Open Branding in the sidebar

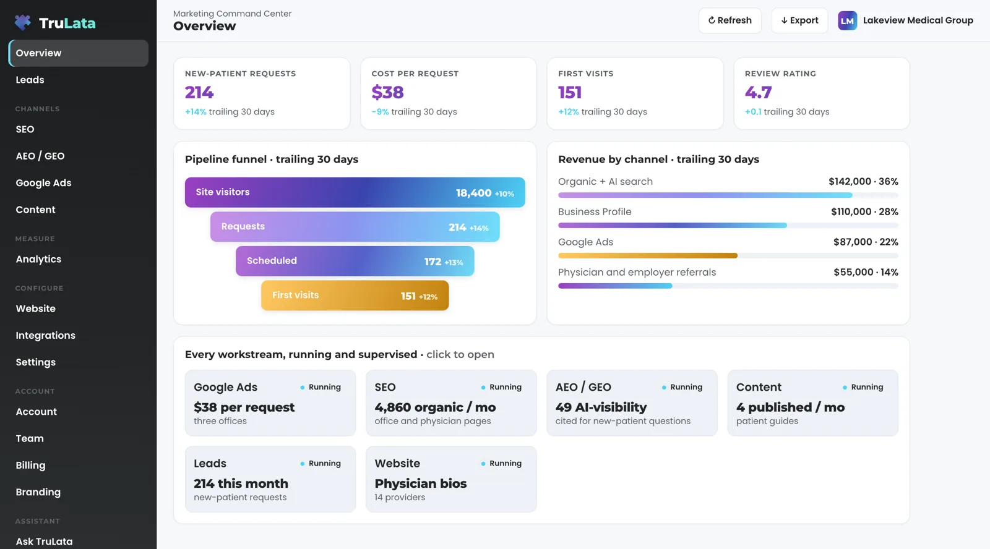[79, 492]
